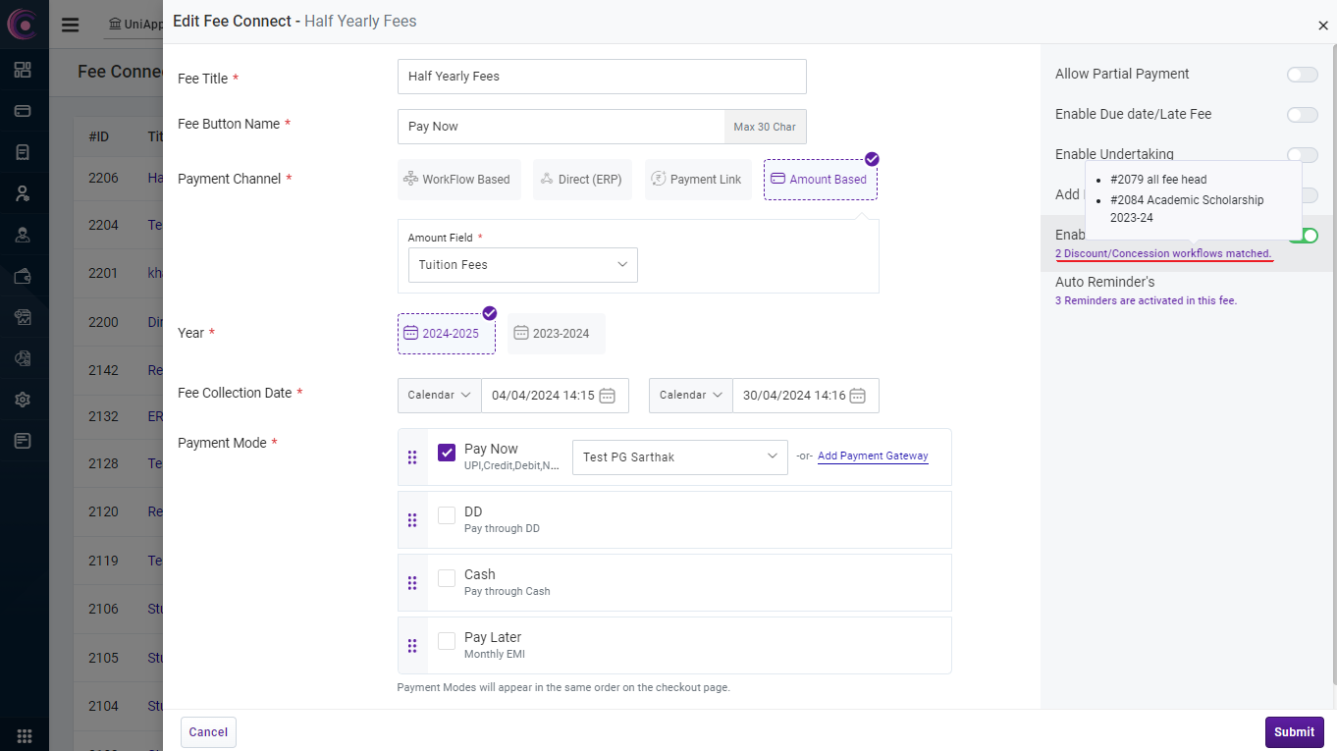This screenshot has width=1337, height=751.
Task: Open calendar picker for end date
Action: click(857, 396)
